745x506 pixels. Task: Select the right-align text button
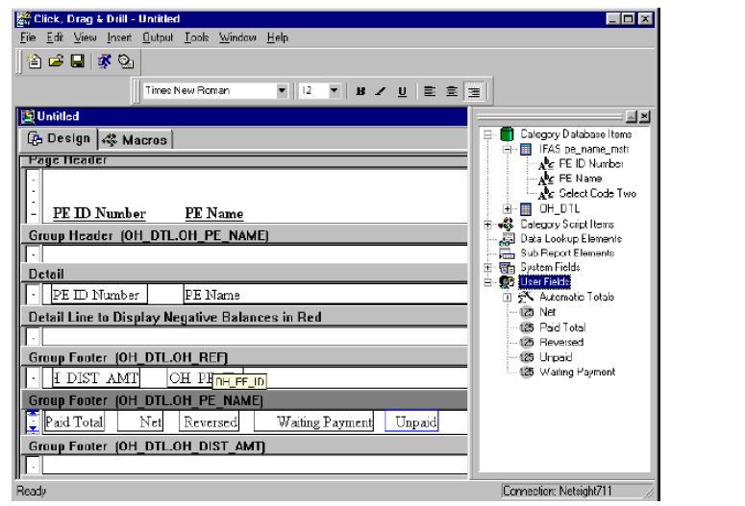pos(473,91)
